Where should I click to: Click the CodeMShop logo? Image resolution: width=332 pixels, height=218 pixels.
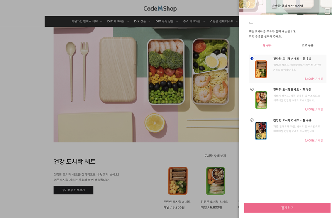click(x=160, y=8)
